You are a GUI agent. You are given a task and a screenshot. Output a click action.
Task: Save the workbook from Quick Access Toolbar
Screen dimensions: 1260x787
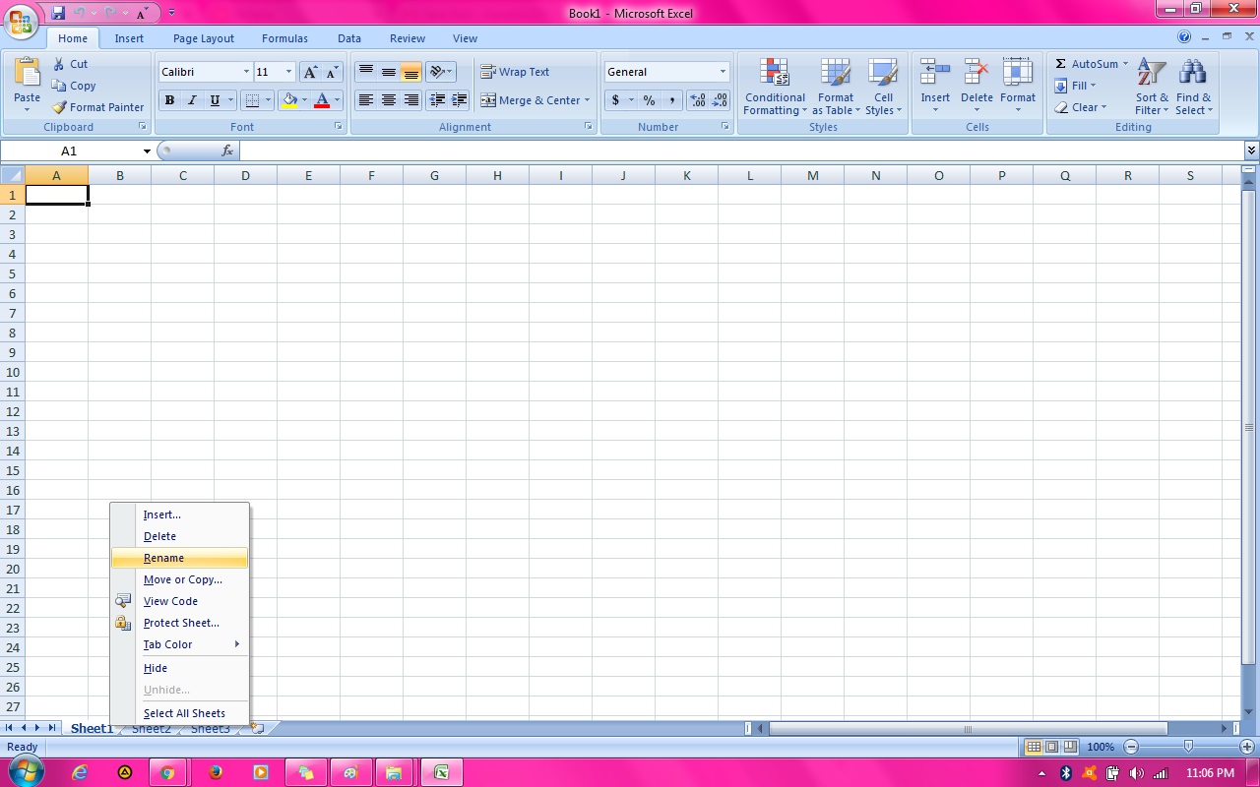point(58,13)
